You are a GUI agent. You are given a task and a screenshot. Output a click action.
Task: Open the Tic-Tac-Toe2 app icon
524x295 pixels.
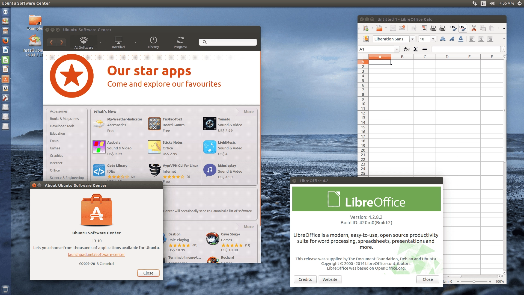(154, 124)
